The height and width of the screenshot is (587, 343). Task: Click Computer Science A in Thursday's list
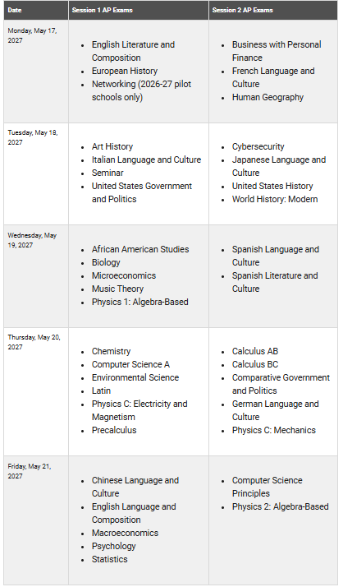[x=130, y=364]
